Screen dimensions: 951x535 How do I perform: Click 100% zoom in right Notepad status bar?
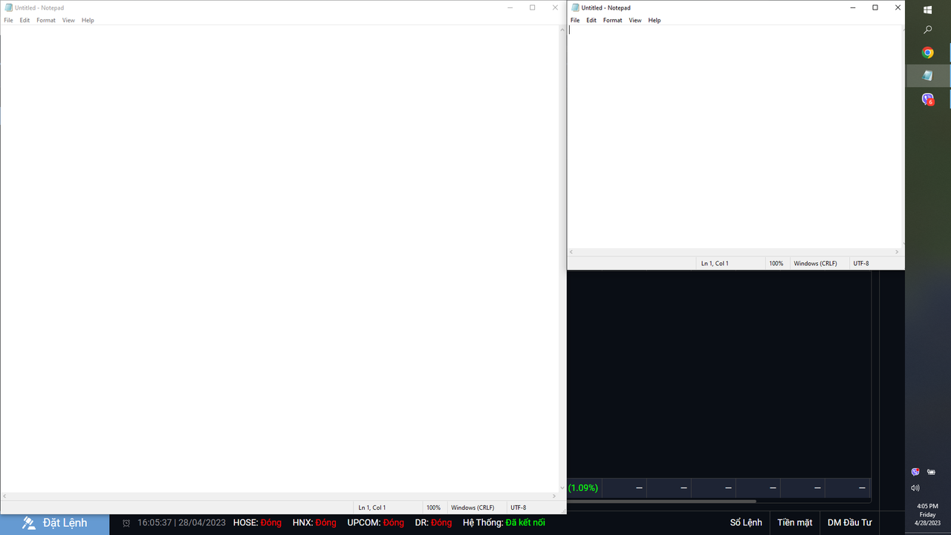[776, 263]
